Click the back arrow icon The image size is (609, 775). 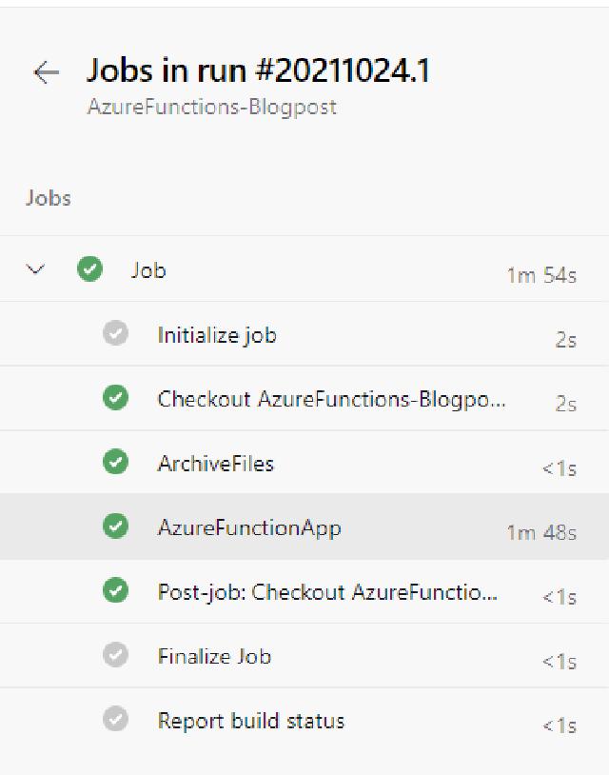coord(46,73)
